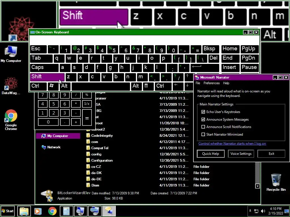The width and height of the screenshot is (290, 217).
Task: Click the Magnifier taskbar button
Action: (x=80, y=211)
